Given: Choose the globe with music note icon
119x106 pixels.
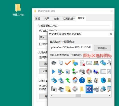Looking at the screenshot, I should (54, 80).
